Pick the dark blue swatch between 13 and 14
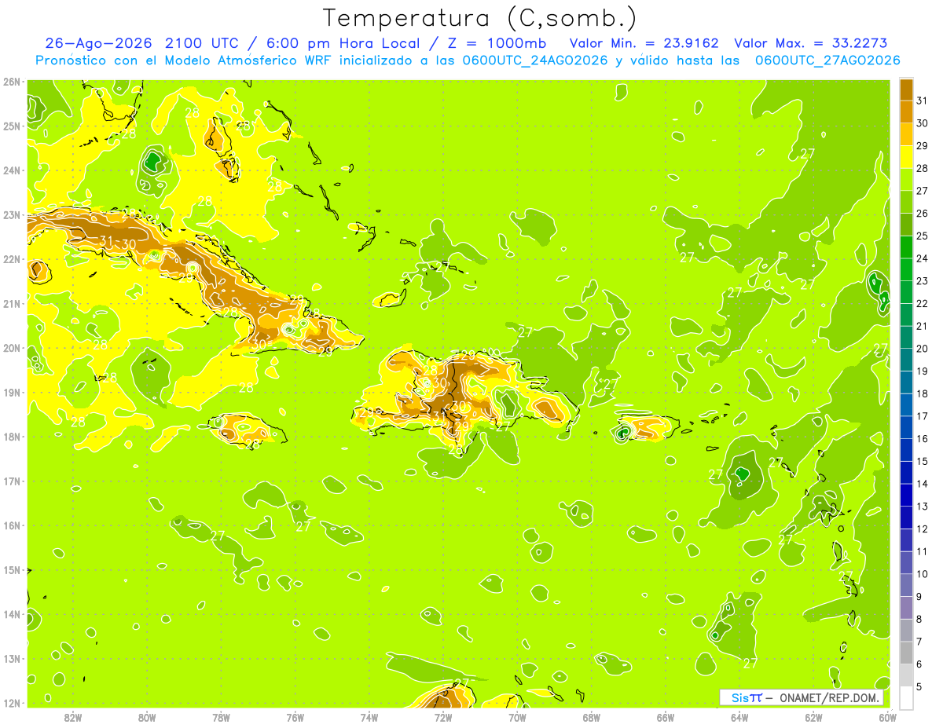 [906, 495]
